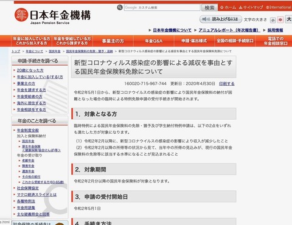Set text size to small (小)
This screenshot has height=225, width=292.
click(x=273, y=20)
